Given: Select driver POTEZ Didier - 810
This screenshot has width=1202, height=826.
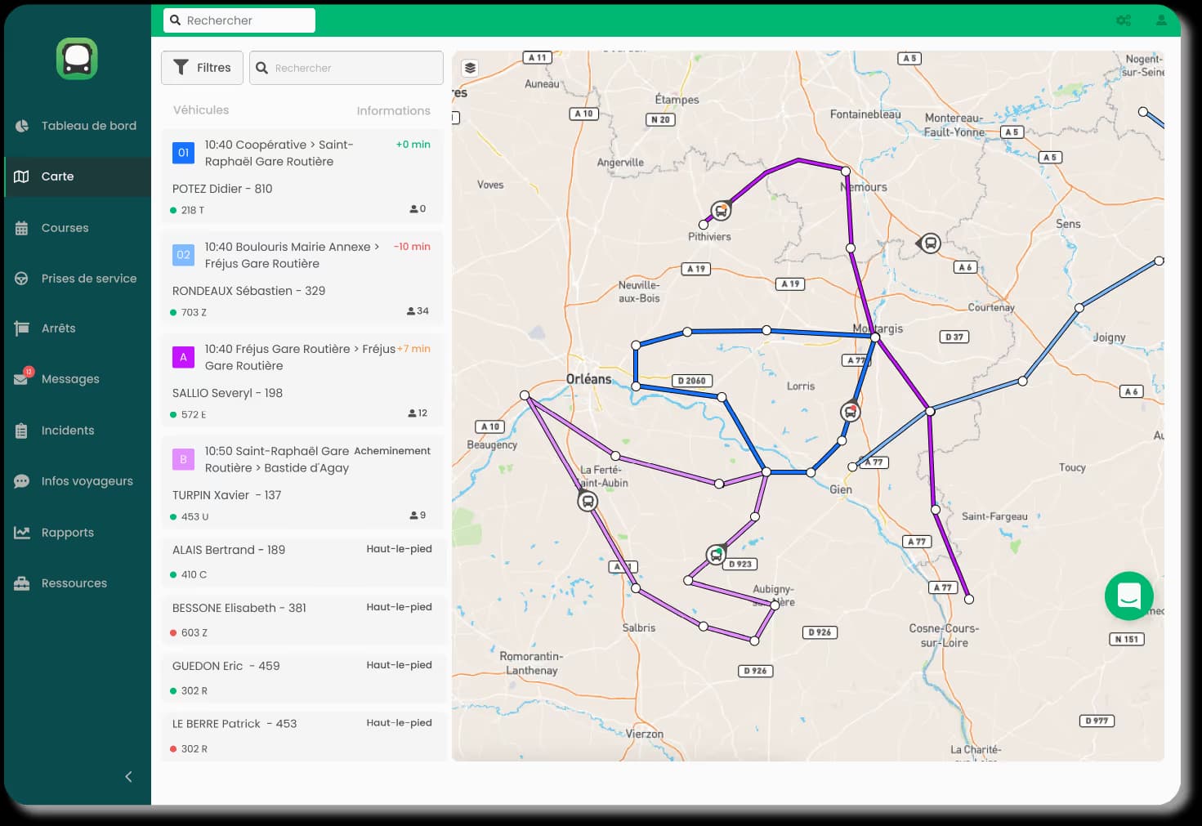Looking at the screenshot, I should pos(222,189).
